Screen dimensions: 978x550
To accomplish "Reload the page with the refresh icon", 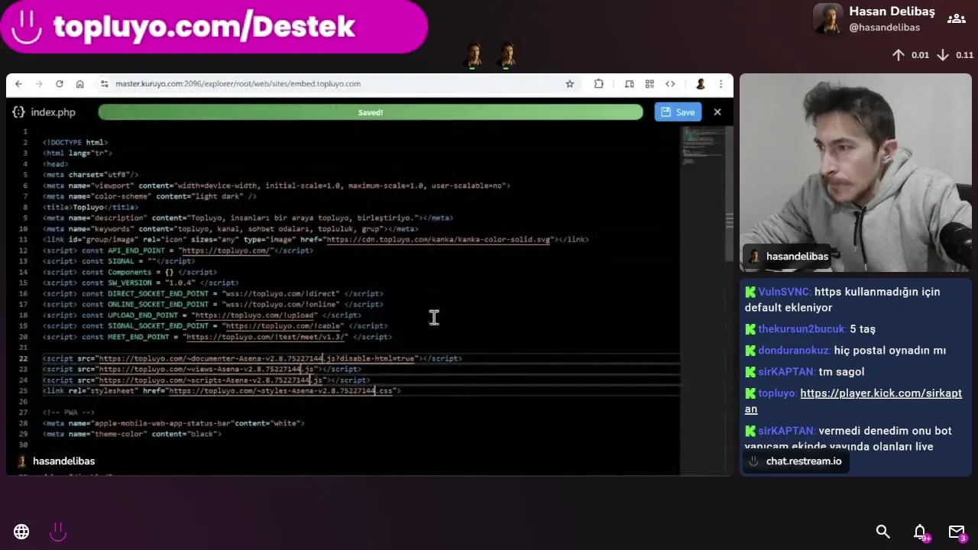I will tap(59, 84).
